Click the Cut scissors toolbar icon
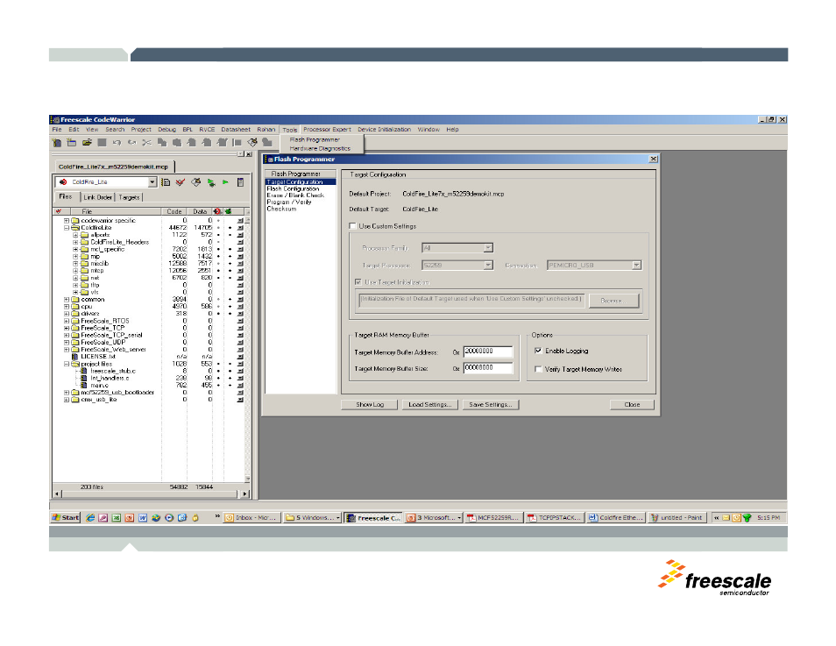836x646 pixels. (x=146, y=142)
